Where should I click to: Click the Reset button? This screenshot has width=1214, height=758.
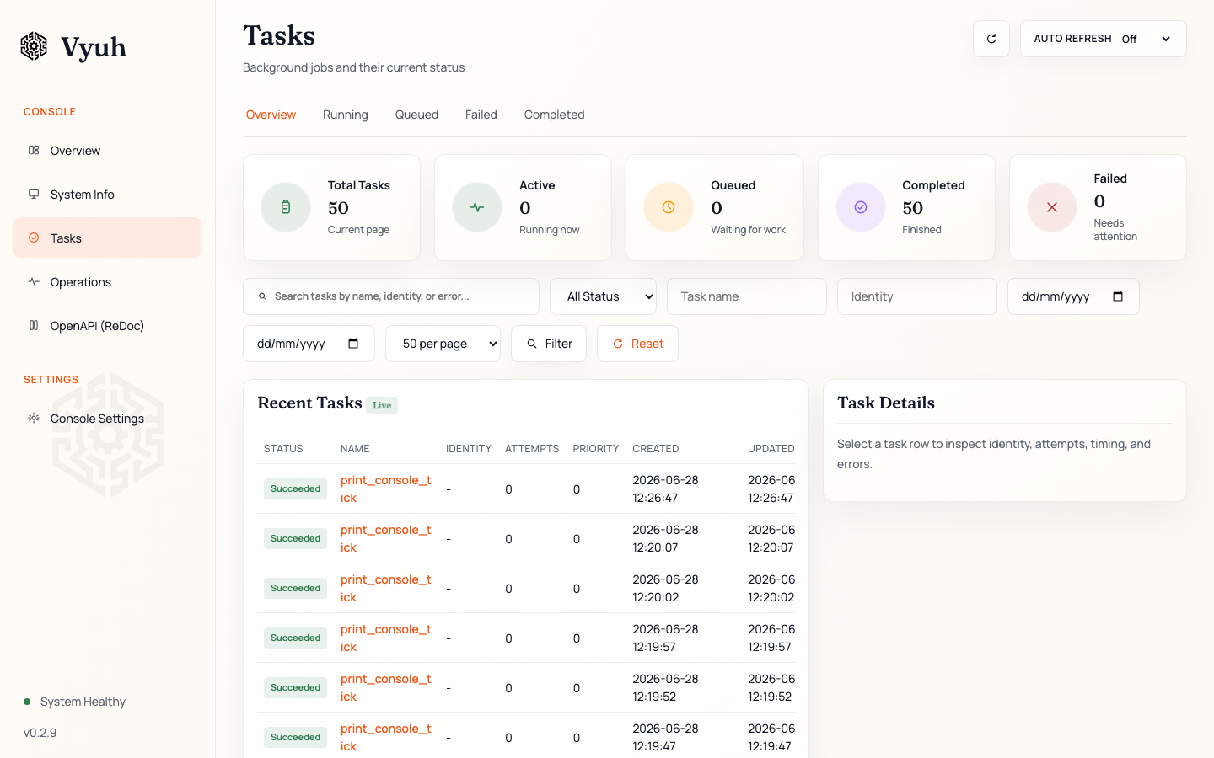click(x=637, y=344)
